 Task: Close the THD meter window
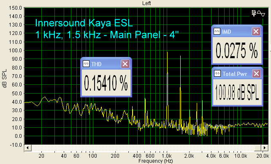tap(125, 64)
